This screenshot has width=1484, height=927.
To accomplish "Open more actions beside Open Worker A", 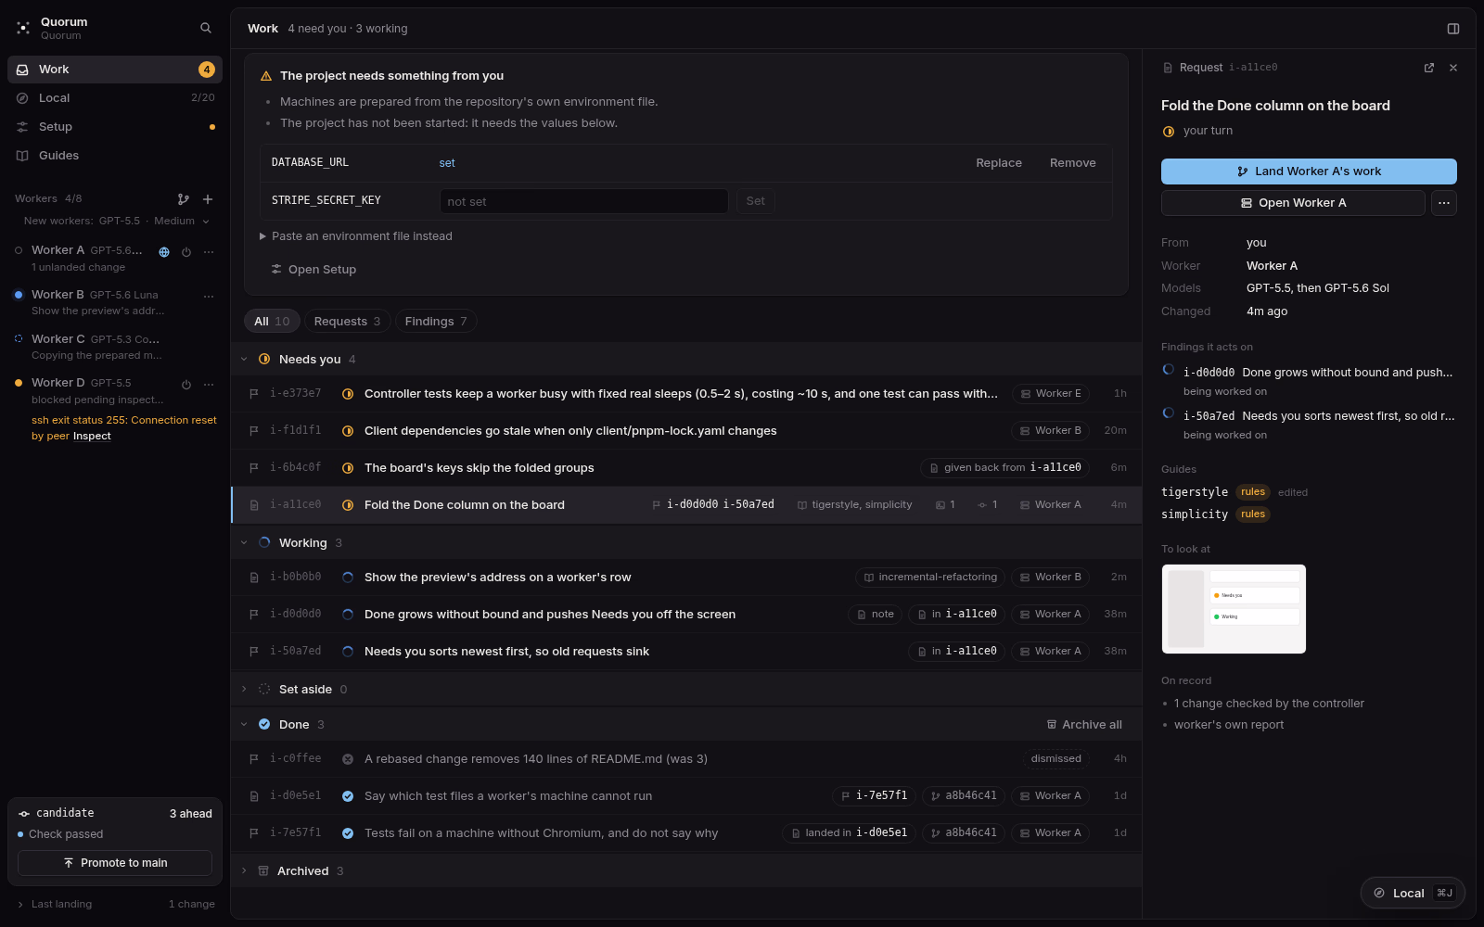I will (1444, 203).
